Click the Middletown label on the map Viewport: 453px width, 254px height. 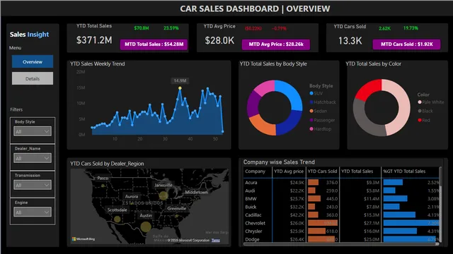click(x=196, y=192)
